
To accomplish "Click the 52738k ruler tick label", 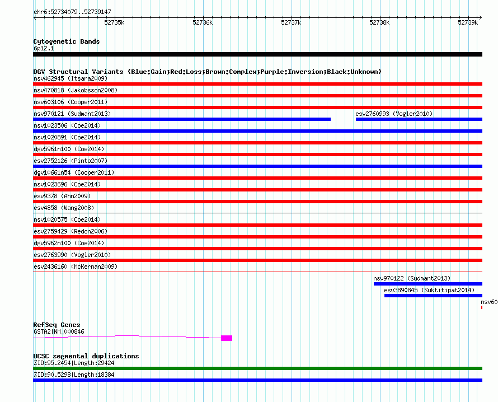I will [379, 22].
